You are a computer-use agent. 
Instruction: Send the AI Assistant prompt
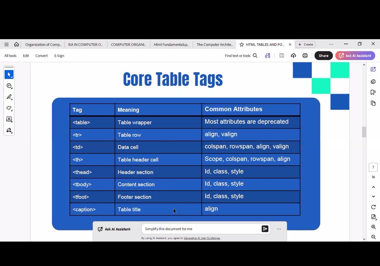point(265,229)
